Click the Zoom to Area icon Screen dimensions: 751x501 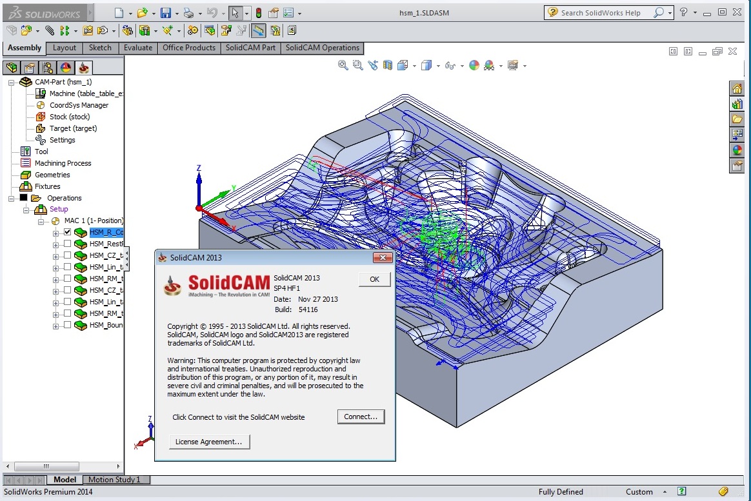[x=358, y=65]
